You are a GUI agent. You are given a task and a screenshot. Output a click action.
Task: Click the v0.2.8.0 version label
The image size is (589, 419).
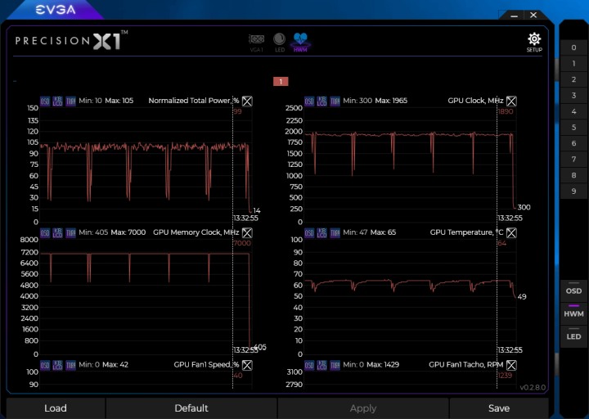pyautogui.click(x=533, y=387)
